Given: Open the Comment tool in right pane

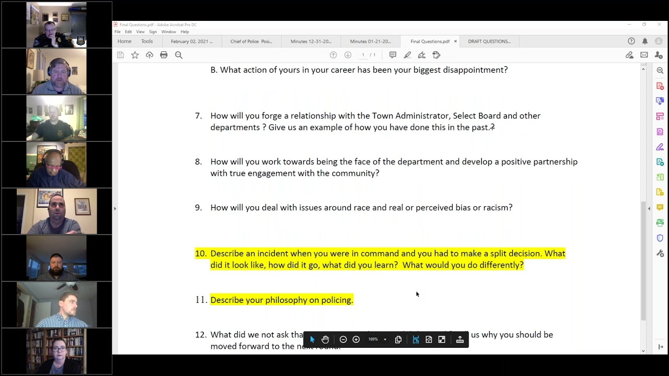Looking at the screenshot, I should [660, 208].
